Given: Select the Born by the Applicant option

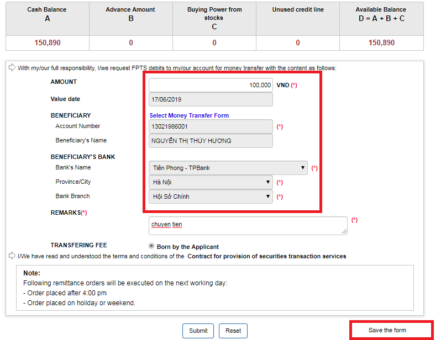Looking at the screenshot, I should click(x=151, y=246).
